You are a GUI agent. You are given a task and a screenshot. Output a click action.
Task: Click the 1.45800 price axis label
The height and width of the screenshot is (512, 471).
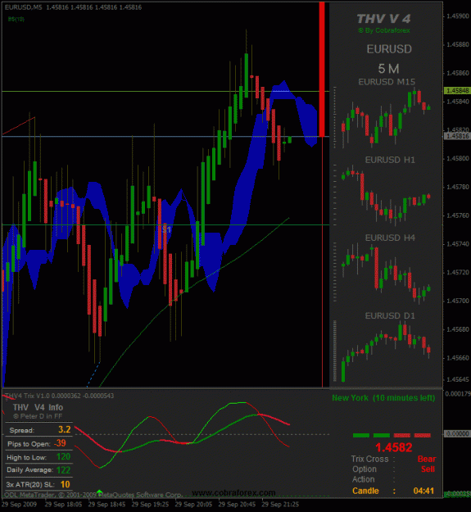[458, 158]
